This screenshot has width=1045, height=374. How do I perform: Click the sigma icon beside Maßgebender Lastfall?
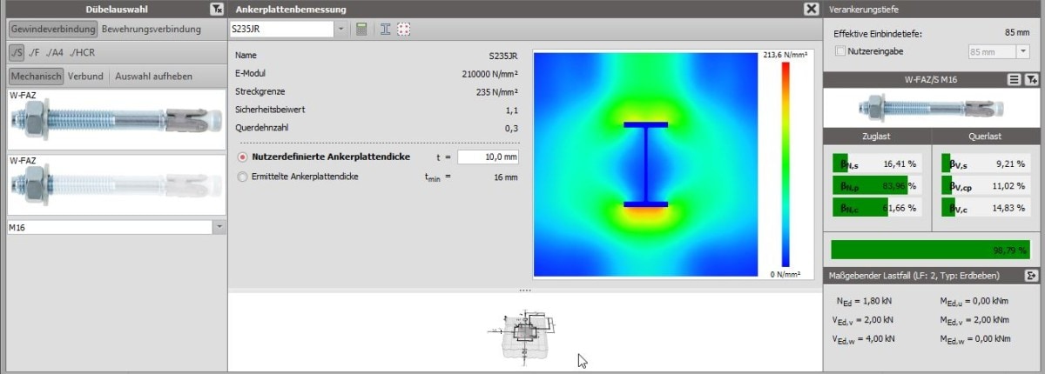[1031, 276]
